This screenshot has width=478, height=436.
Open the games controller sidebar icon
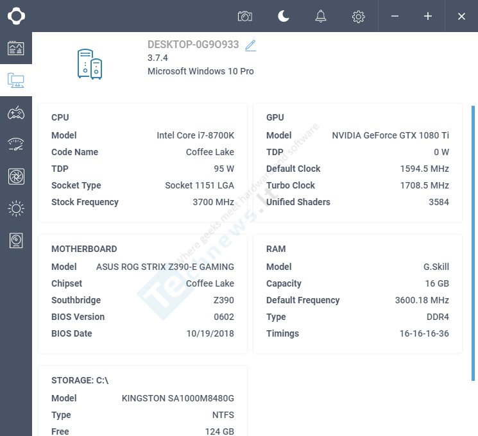coord(16,112)
